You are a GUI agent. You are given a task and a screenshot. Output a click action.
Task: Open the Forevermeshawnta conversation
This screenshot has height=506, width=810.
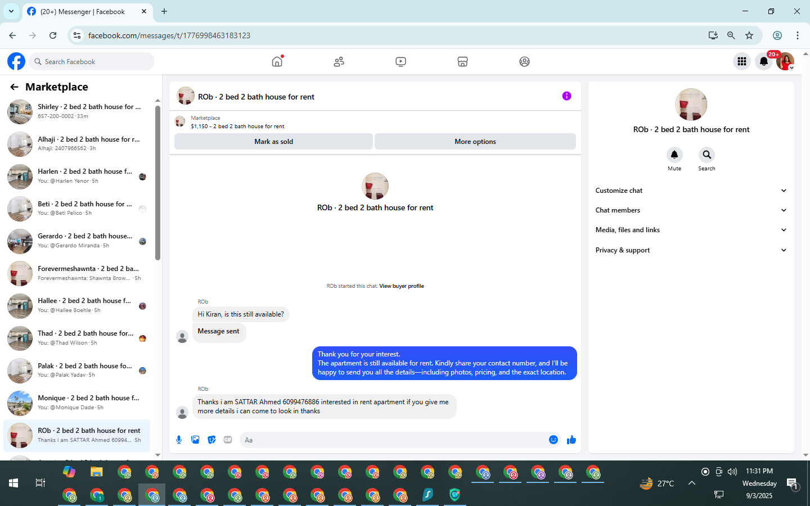[x=77, y=273]
